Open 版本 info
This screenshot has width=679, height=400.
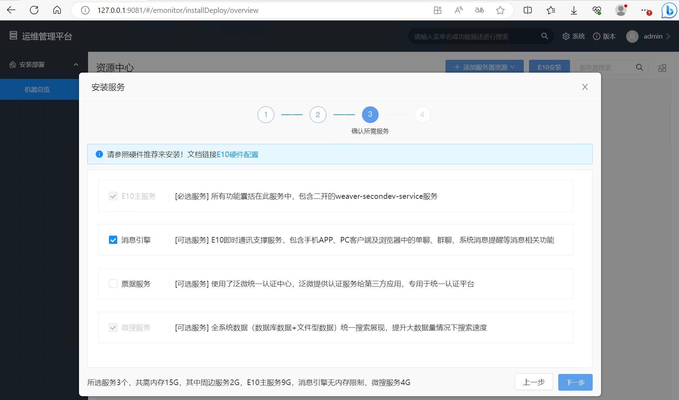tap(604, 36)
